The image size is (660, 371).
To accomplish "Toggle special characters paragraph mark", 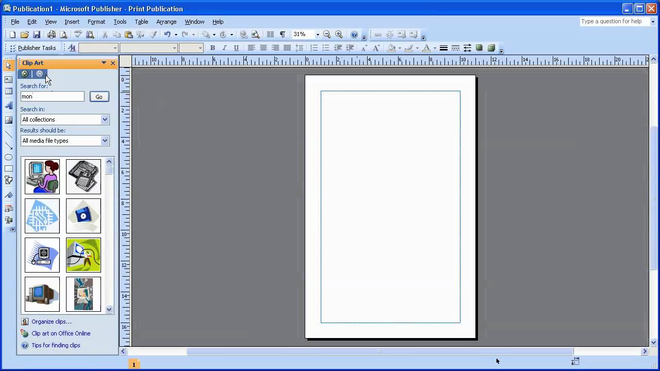I will coord(282,35).
